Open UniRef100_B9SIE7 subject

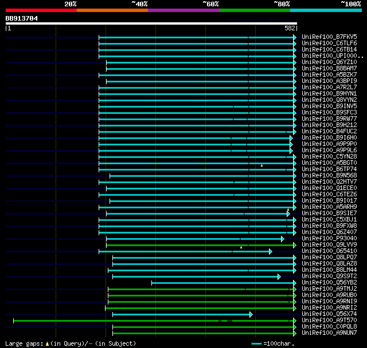click(x=329, y=213)
